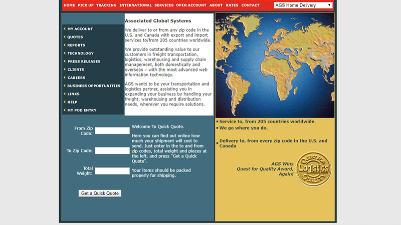The width and height of the screenshot is (401, 225).
Task: Click the arrow icon beside HELP
Action: point(65,102)
